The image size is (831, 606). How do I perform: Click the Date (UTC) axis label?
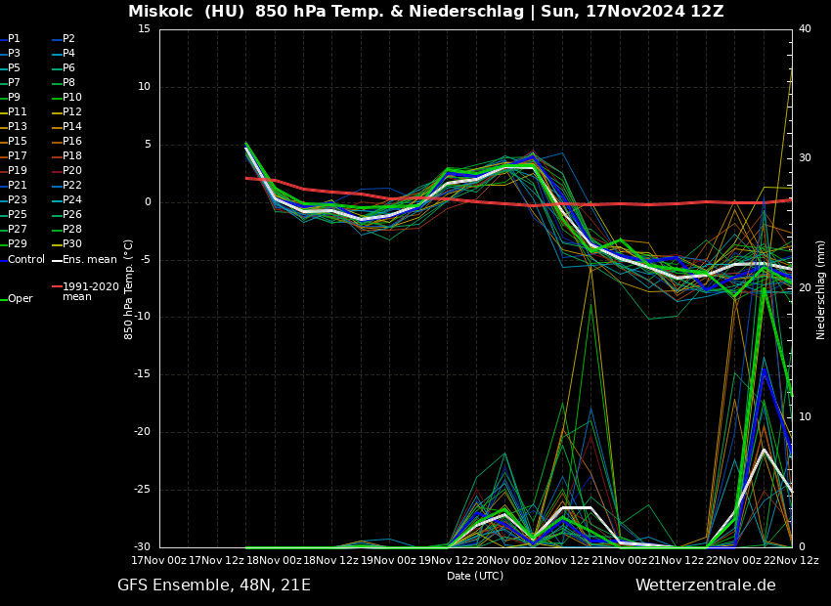coord(475,576)
